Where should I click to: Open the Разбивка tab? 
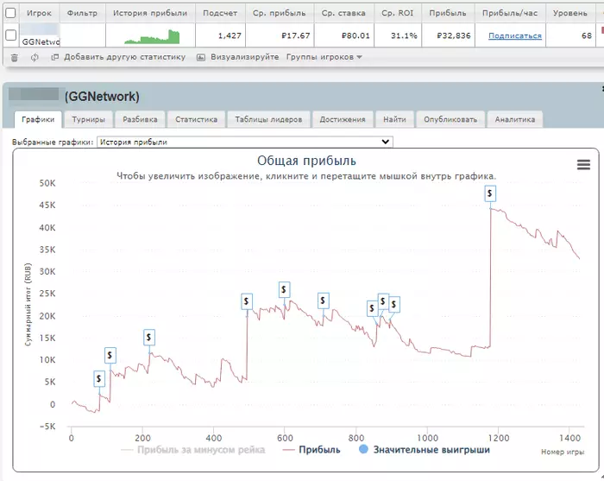point(140,119)
